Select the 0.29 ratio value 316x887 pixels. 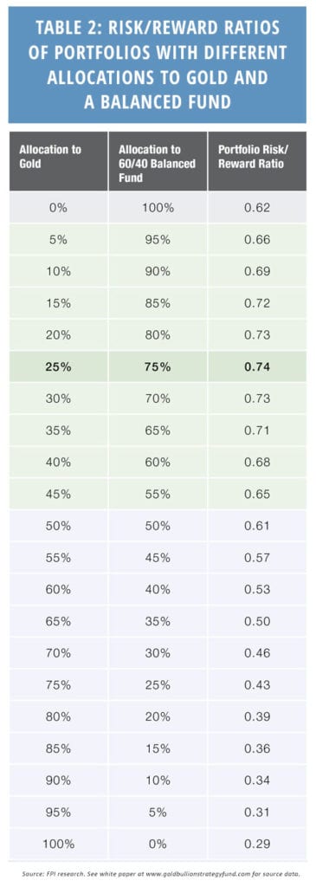tap(257, 844)
